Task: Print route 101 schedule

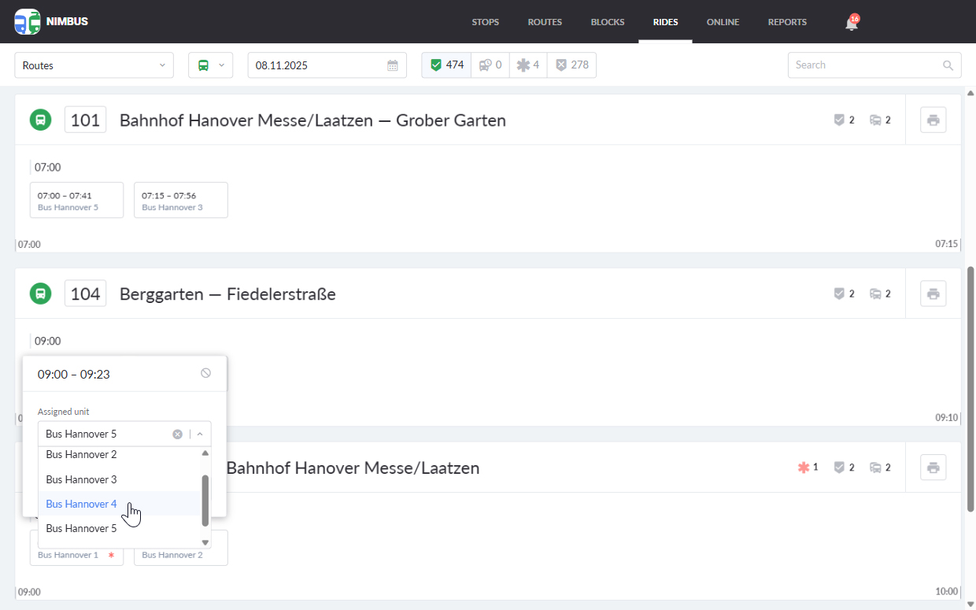Action: click(933, 120)
